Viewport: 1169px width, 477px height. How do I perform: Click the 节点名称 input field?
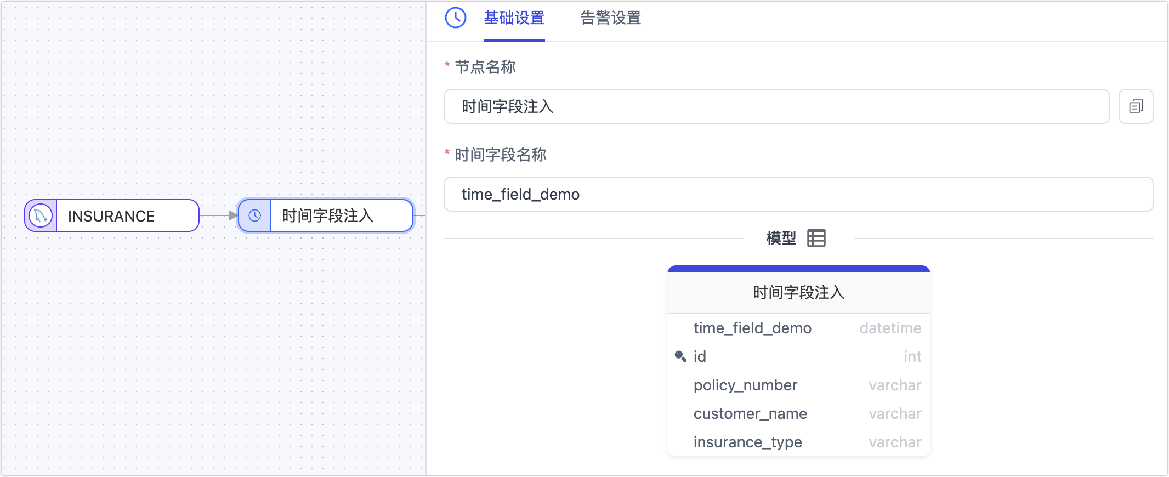pos(776,106)
